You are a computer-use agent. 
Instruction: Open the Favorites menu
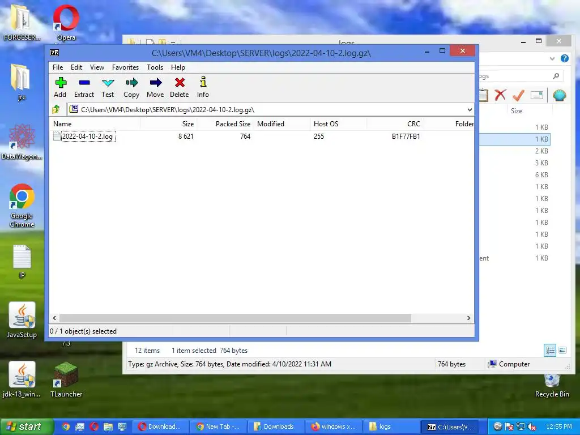(125, 67)
